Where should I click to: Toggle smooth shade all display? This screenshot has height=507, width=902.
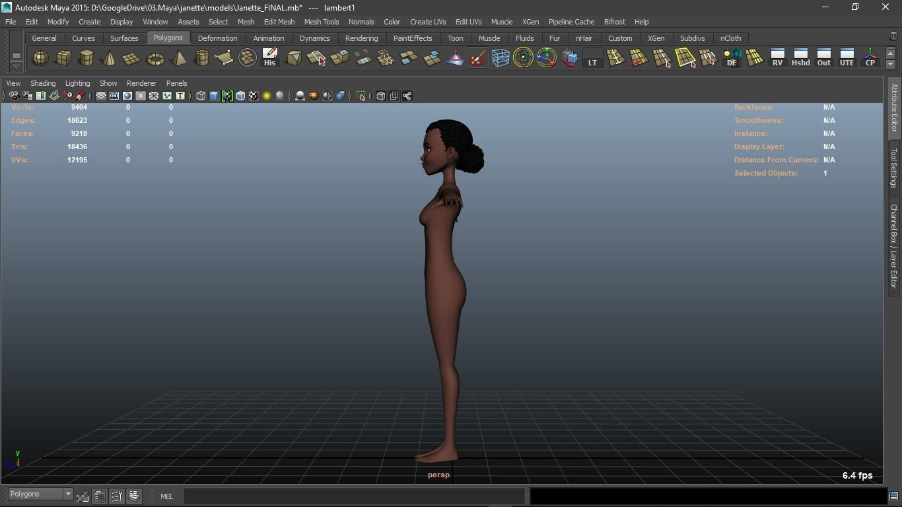[214, 96]
